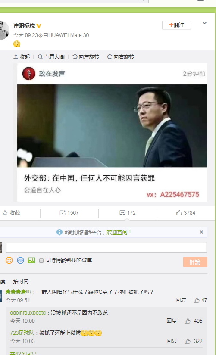The width and height of the screenshot is (216, 355).
Task: Click the 收起 collapse image icon
Action: (x=22, y=56)
